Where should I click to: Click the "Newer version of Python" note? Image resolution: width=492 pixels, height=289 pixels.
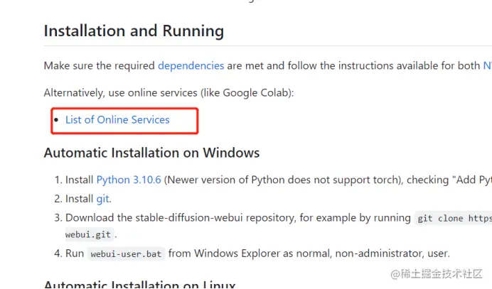click(223, 180)
